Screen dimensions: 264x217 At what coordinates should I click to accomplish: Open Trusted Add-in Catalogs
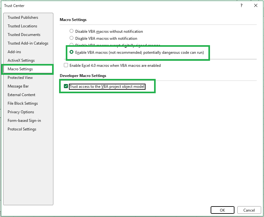[x=28, y=43]
